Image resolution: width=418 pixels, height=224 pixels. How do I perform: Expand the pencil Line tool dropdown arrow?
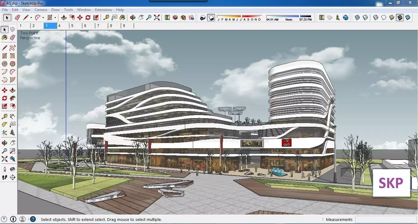31,18
